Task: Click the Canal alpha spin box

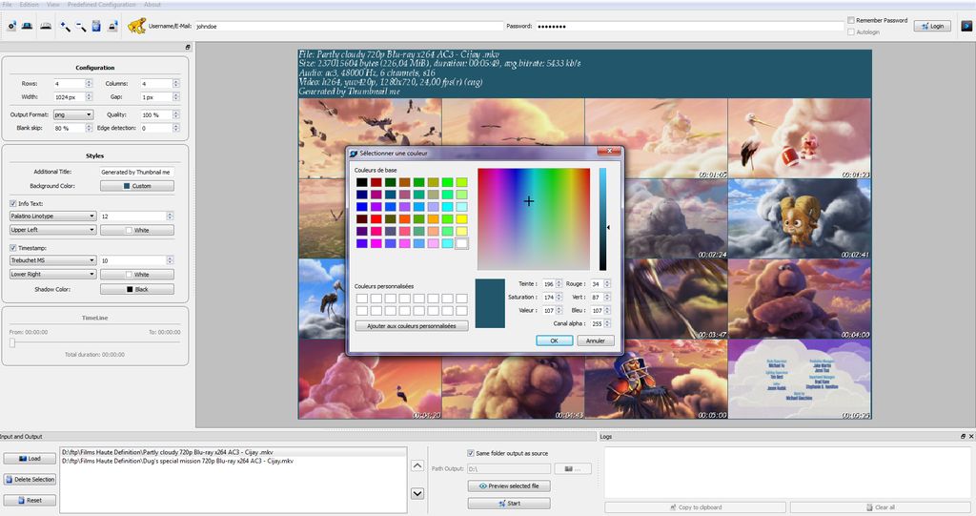Action: [x=600, y=323]
